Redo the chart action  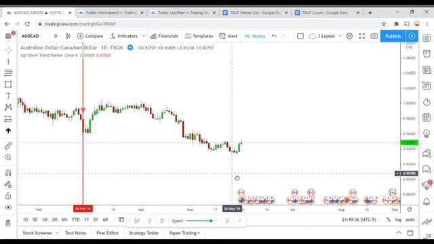[283, 36]
